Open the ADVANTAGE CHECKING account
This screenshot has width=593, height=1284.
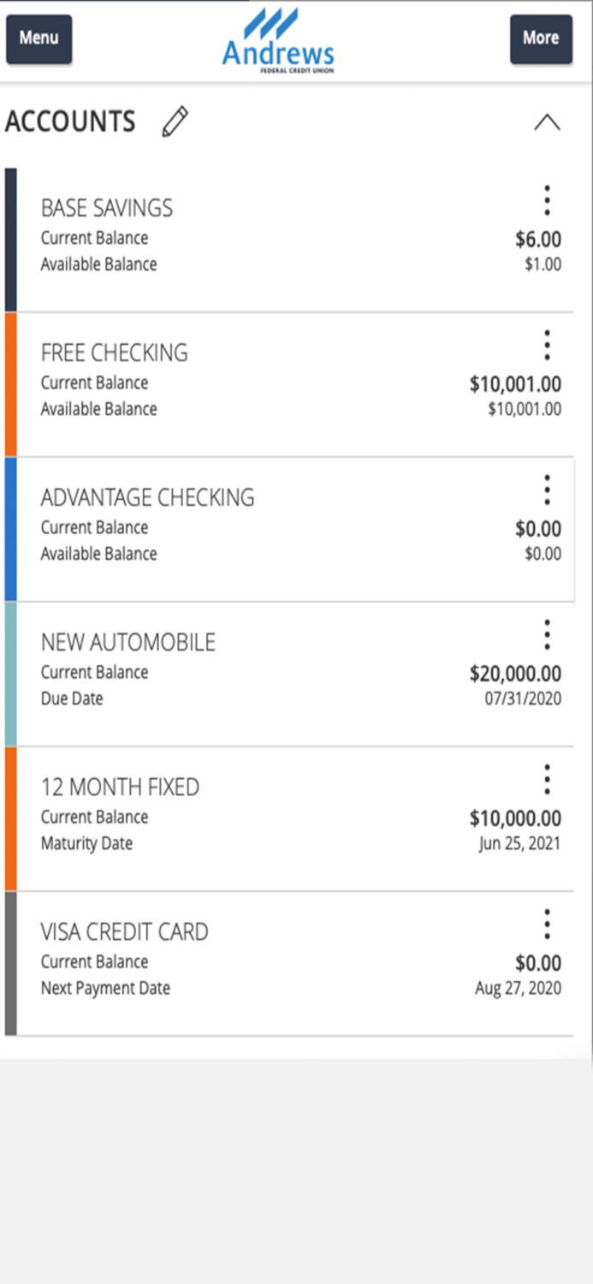[x=147, y=497]
